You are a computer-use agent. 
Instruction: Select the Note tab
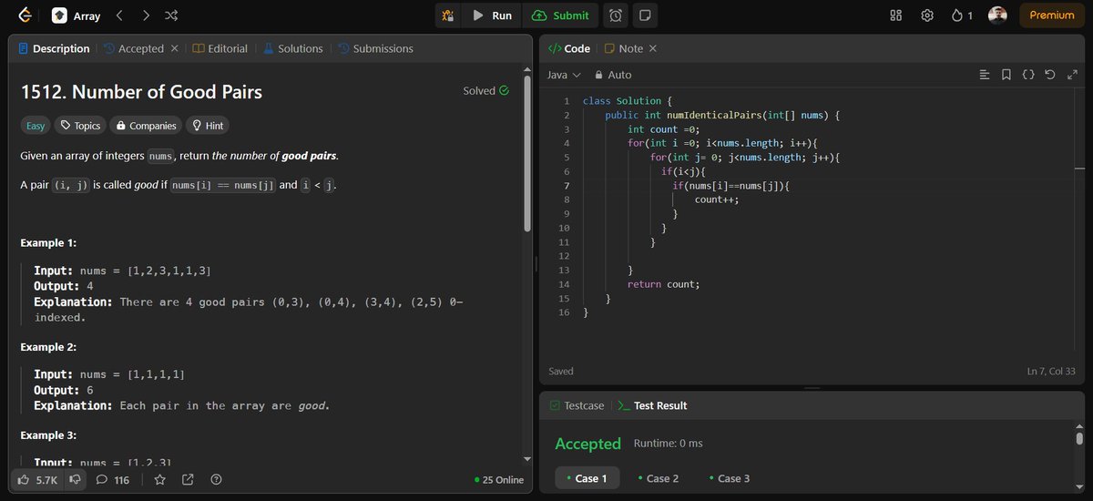624,48
